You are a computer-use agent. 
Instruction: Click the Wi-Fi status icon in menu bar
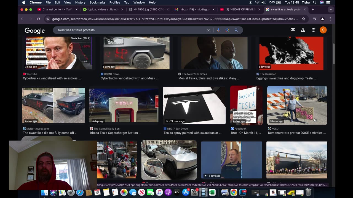(x=257, y=2)
